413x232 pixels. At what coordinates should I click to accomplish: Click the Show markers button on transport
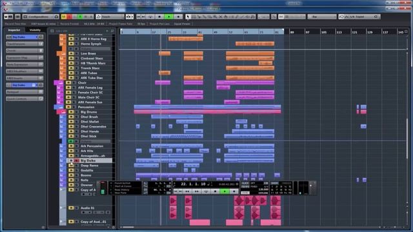274,183
